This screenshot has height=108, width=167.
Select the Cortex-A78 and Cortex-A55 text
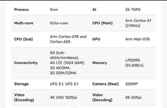pyautogui.click(x=68, y=39)
